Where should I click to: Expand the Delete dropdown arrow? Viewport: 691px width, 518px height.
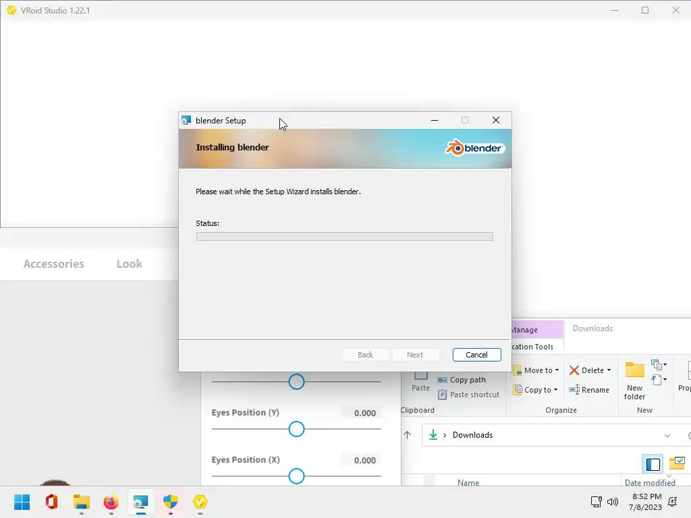609,370
